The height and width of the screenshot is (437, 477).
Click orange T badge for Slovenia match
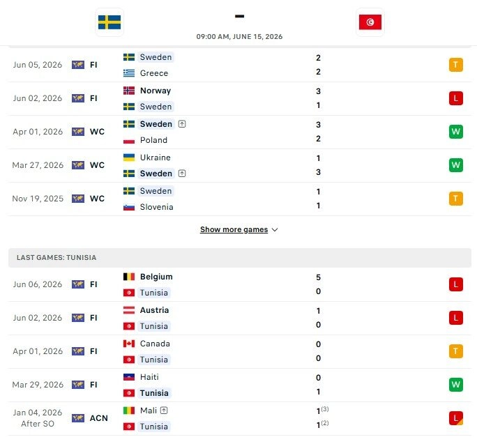point(455,199)
